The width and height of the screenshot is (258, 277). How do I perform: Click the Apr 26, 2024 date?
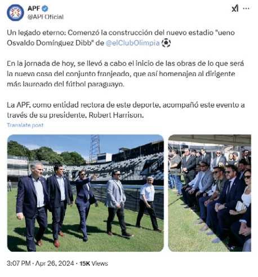[x=55, y=263]
